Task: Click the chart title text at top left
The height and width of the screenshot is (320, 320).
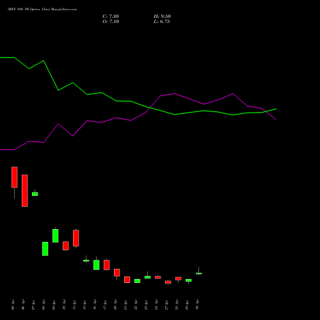Action: pyautogui.click(x=42, y=10)
